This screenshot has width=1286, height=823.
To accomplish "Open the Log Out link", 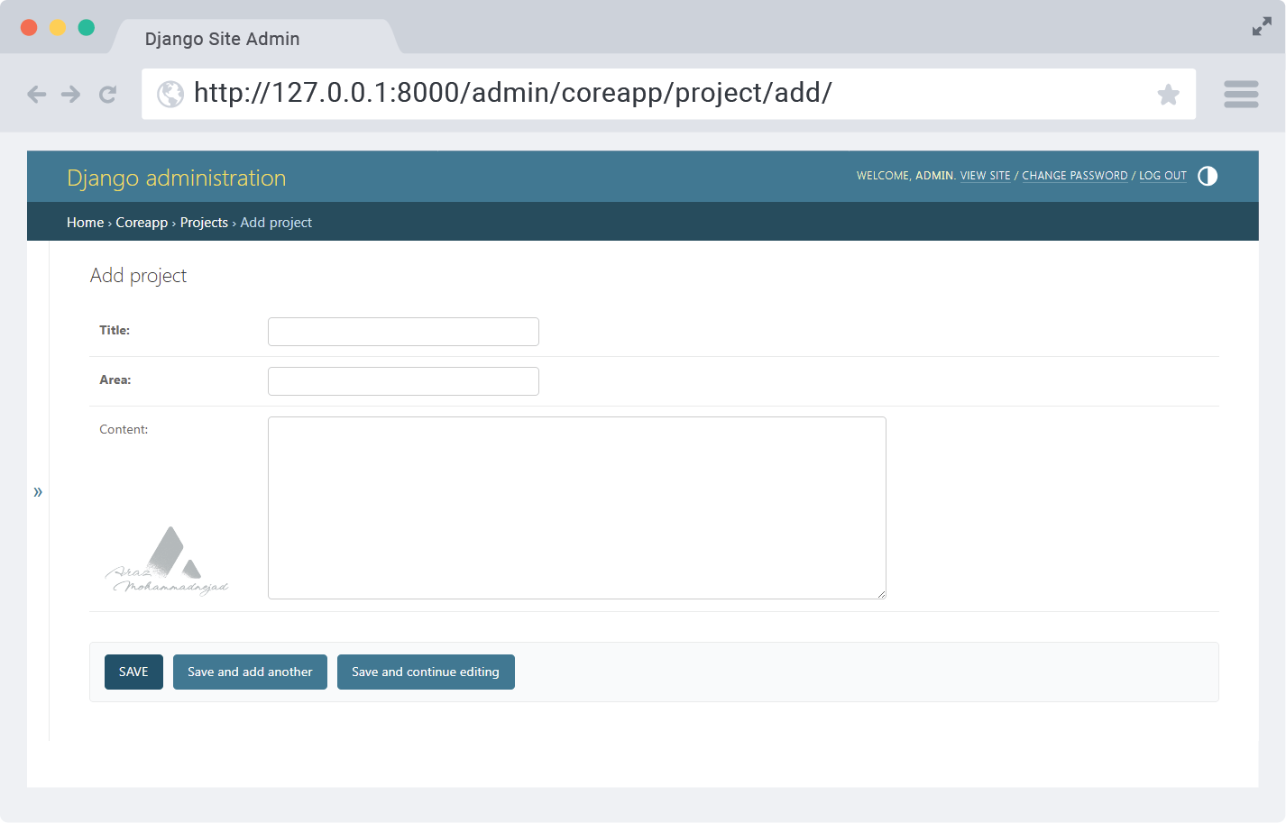I will (x=1162, y=176).
